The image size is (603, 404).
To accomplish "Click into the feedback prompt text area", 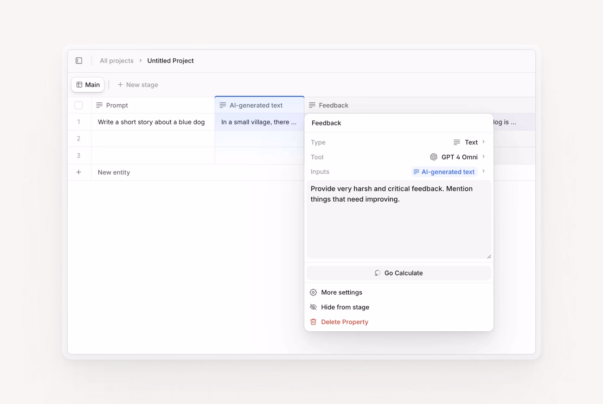I will point(399,220).
